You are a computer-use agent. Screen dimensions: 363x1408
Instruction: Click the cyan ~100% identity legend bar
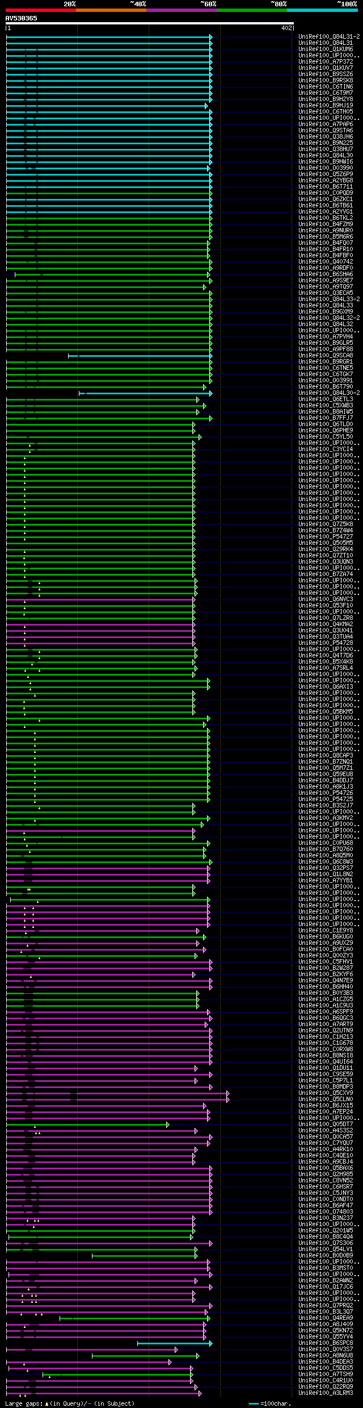pyautogui.click(x=322, y=10)
